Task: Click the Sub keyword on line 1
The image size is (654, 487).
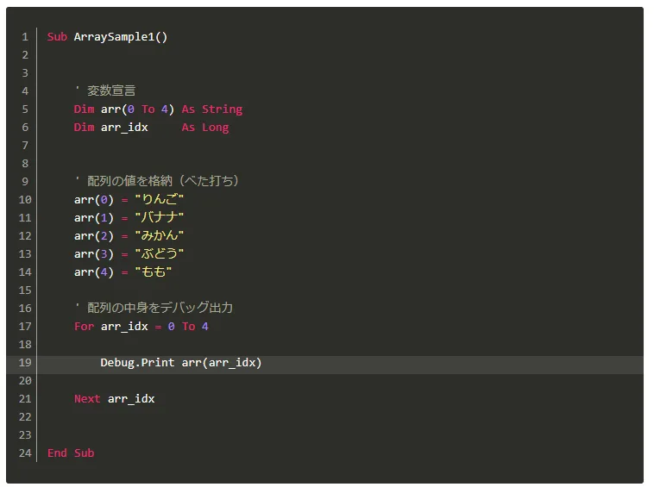Action: (57, 37)
